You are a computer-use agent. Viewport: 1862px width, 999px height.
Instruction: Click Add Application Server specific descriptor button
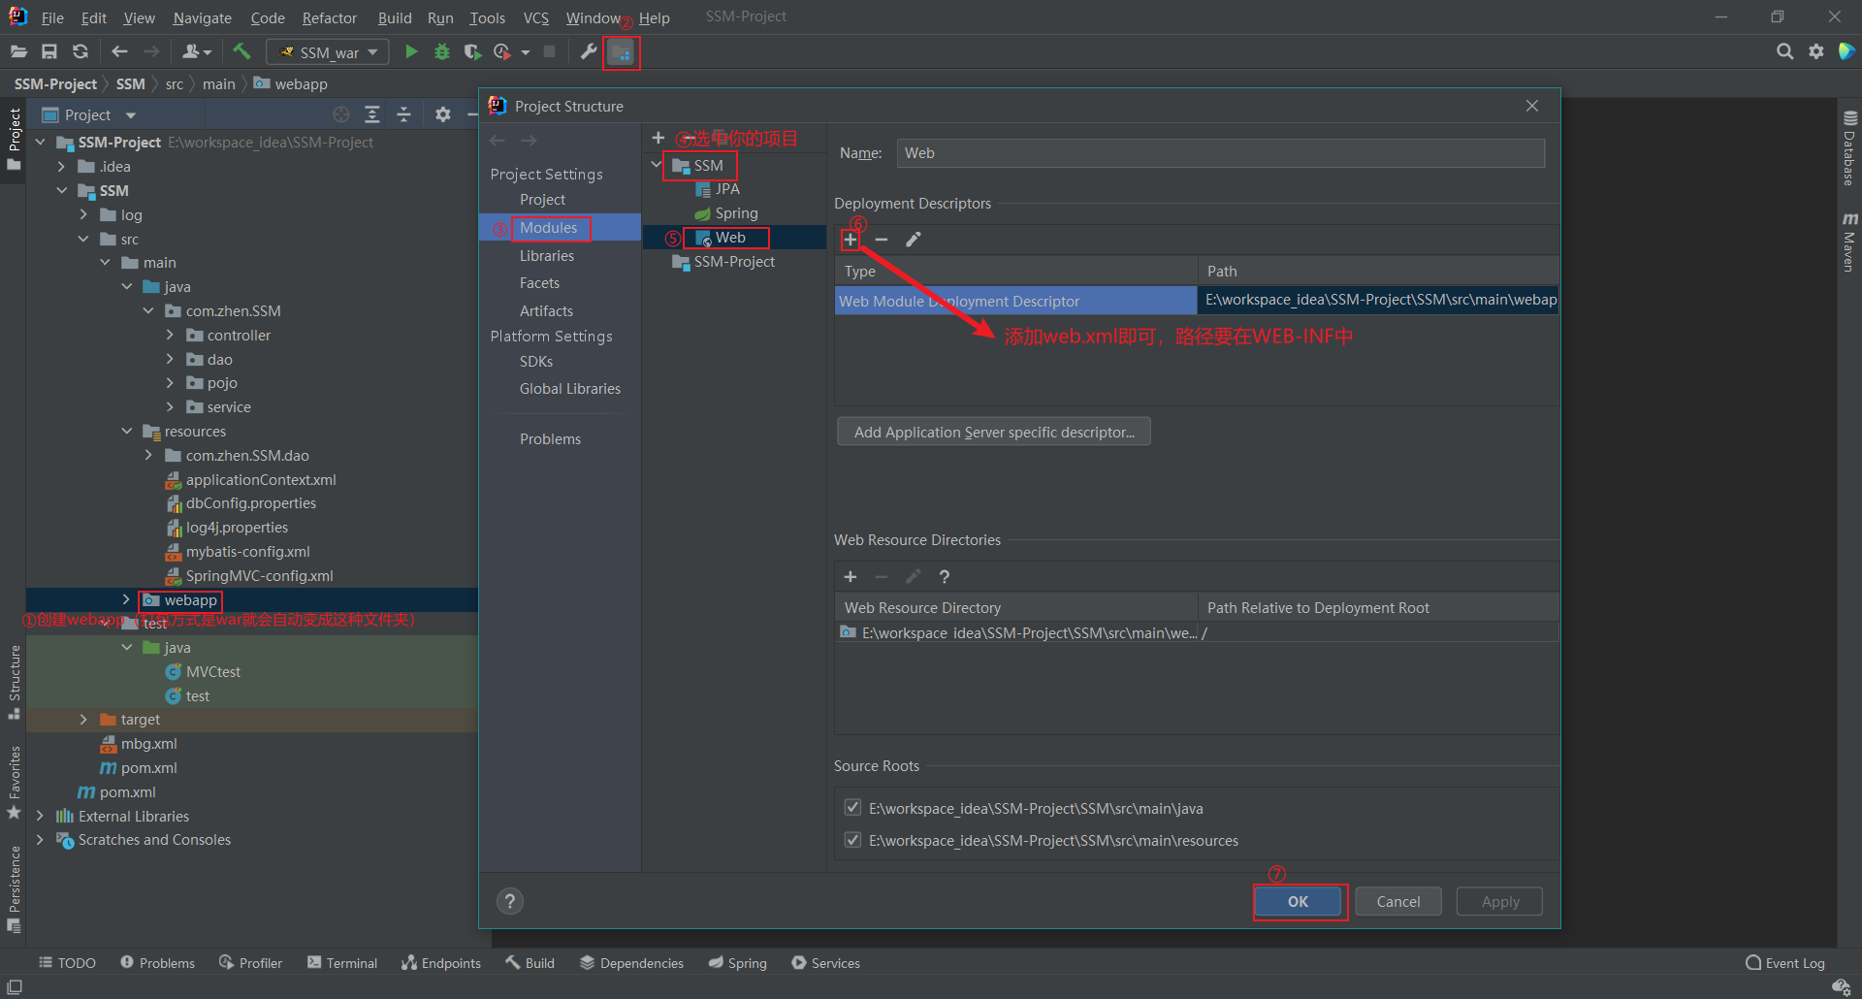point(994,432)
